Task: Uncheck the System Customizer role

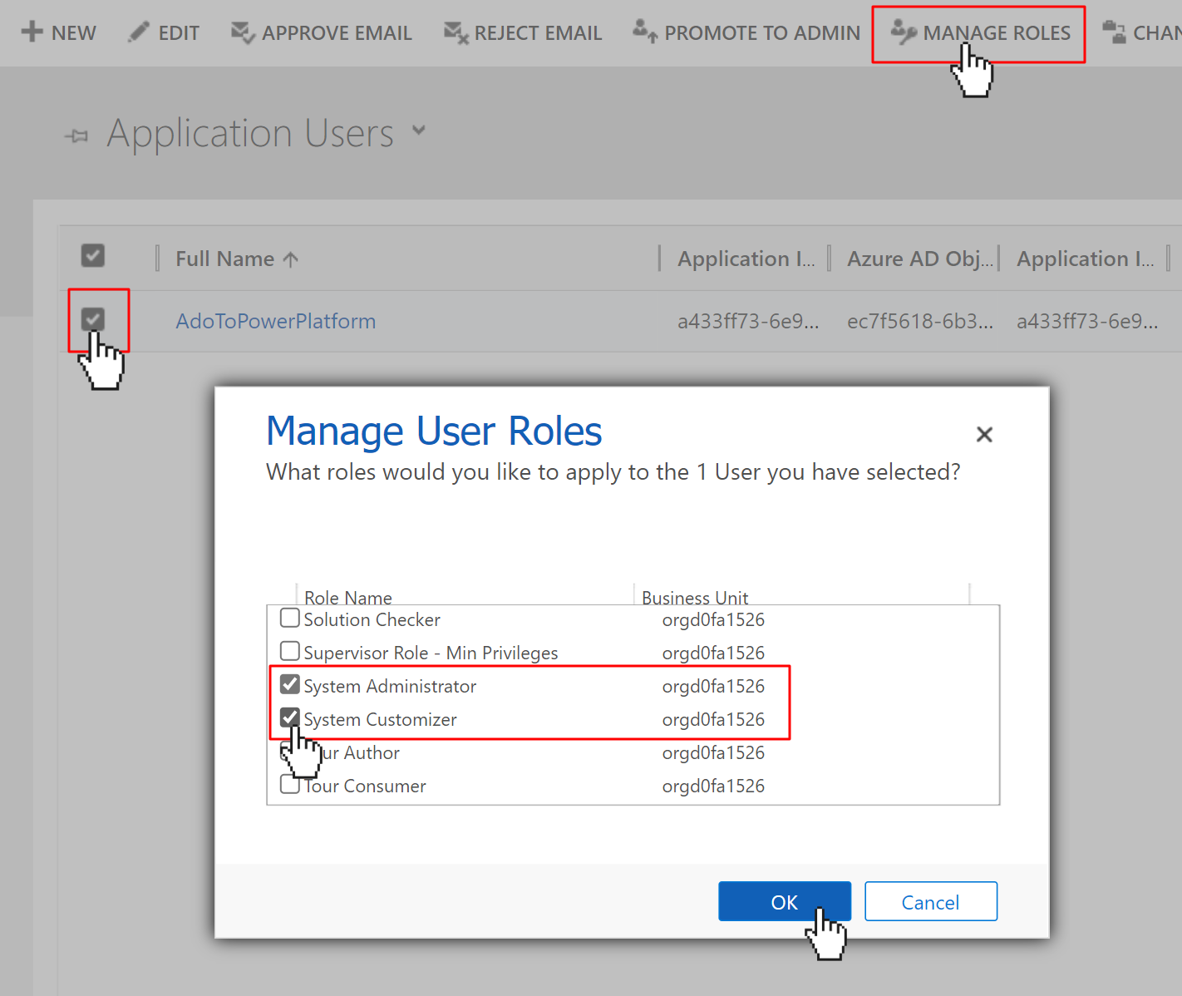Action: (290, 717)
